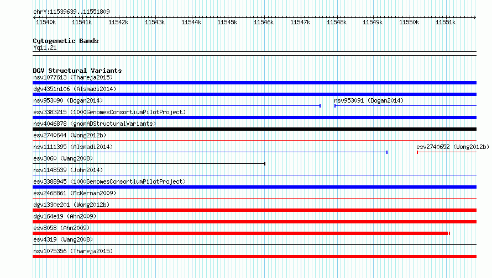
Task: Click the 11544k ruler tick label
Action: [191, 22]
